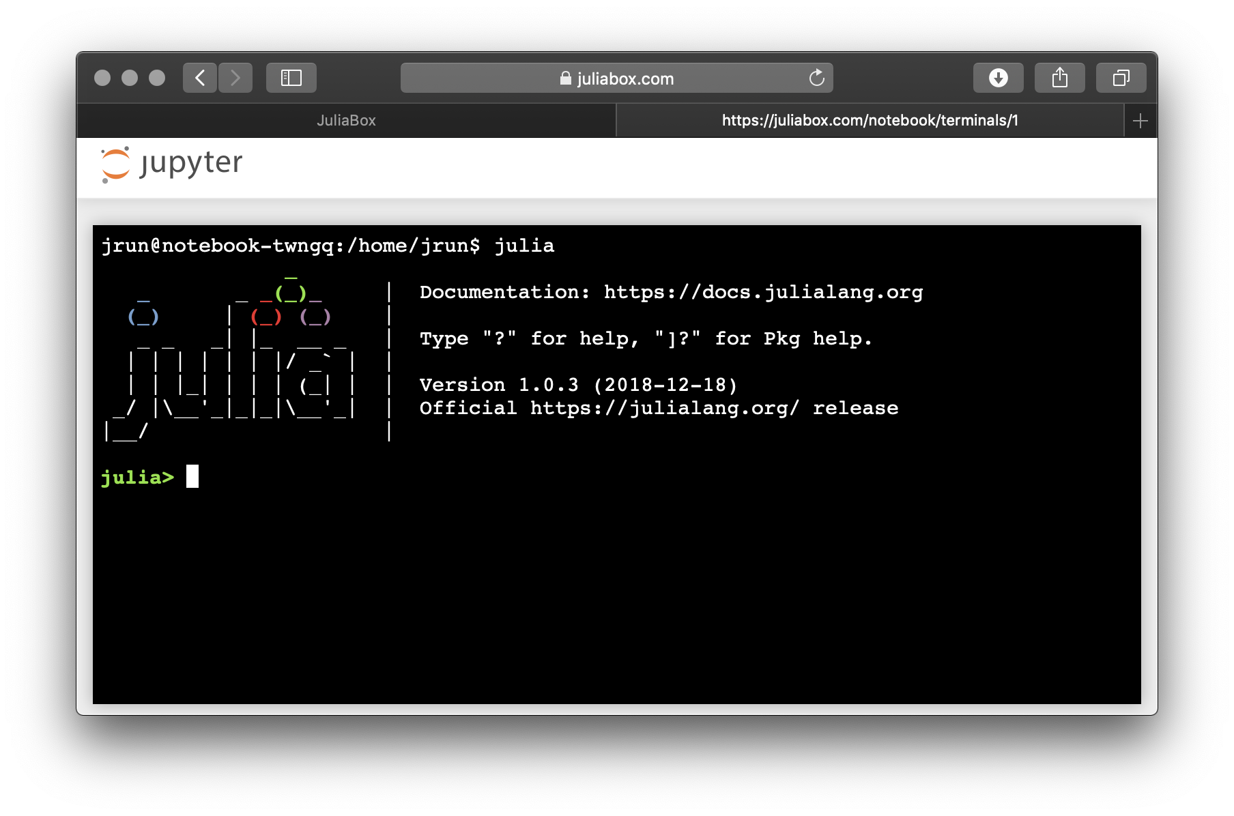1234x816 pixels.
Task: Select the juliabox.com terminals tab
Action: [870, 121]
